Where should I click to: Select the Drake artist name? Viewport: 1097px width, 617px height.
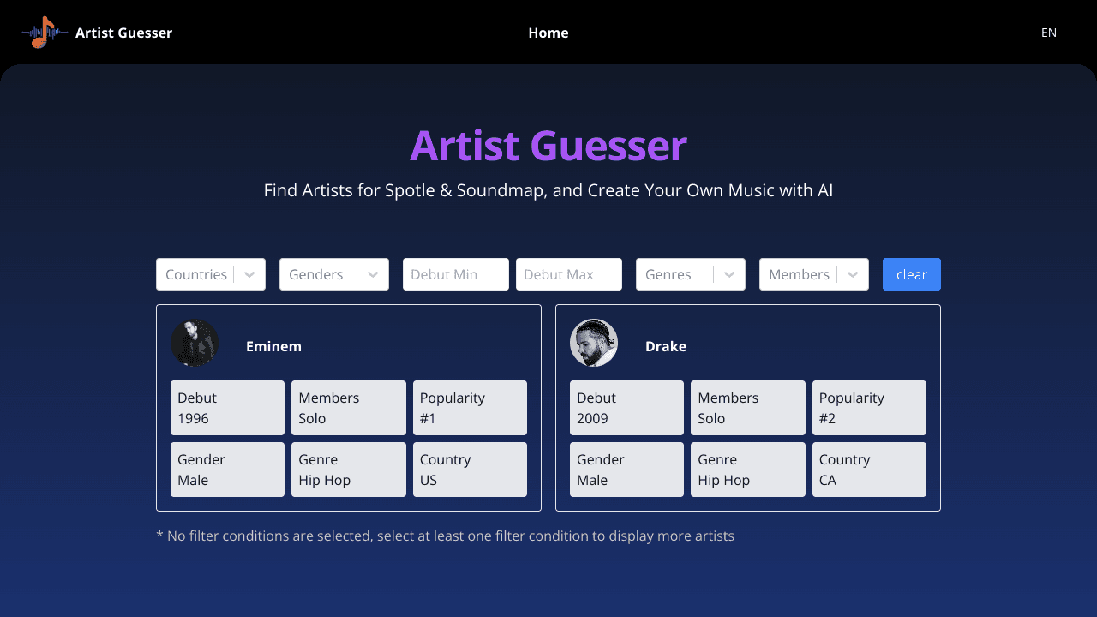(666, 346)
